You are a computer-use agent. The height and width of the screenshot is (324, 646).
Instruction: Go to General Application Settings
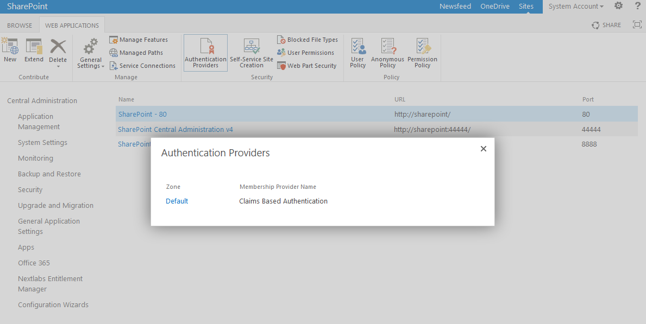tap(49, 226)
